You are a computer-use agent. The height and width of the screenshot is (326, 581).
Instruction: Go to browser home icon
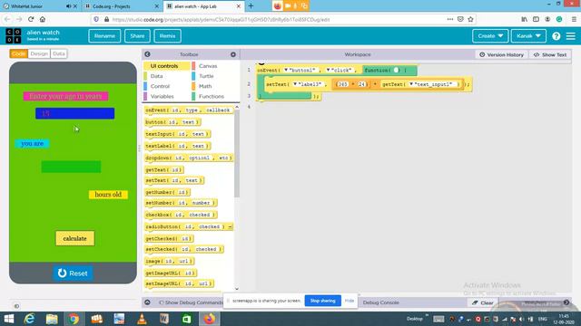(43, 19)
